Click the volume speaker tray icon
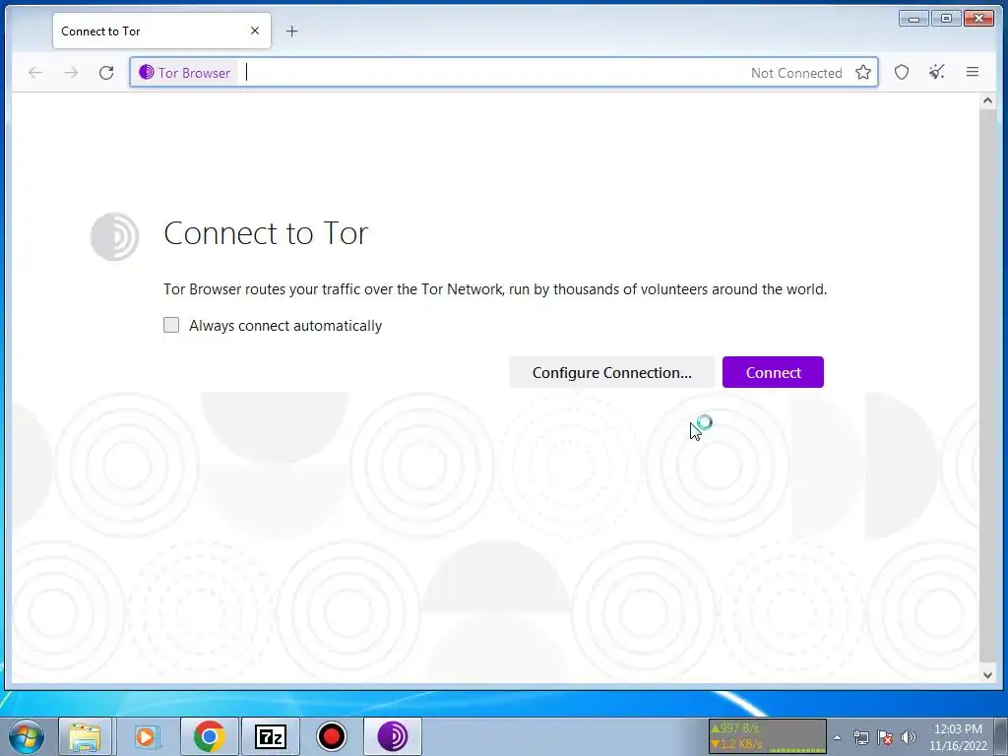The image size is (1008, 756). (909, 737)
